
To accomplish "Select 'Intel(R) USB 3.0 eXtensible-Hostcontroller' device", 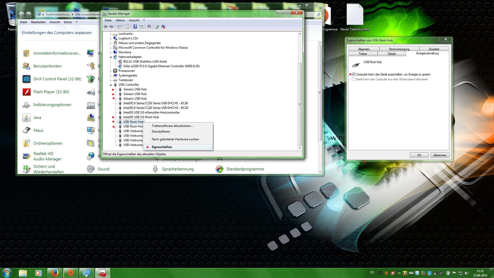I will (x=151, y=113).
